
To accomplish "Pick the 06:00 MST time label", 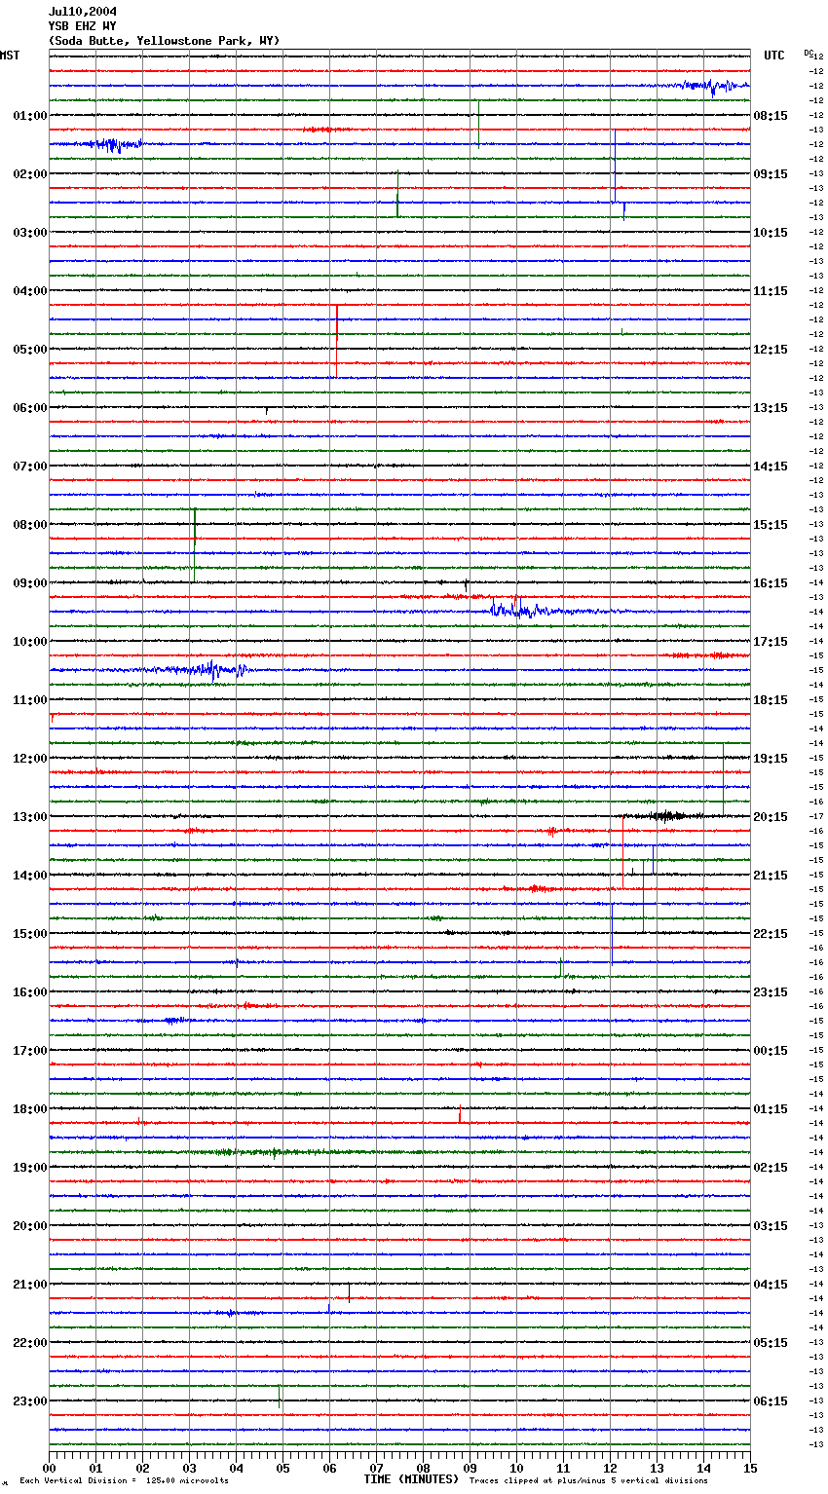I will click(x=30, y=408).
